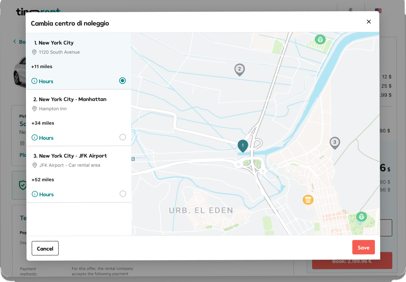The image size is (406, 282).
Task: Select the JFK Airport radio button
Action: point(123,194)
